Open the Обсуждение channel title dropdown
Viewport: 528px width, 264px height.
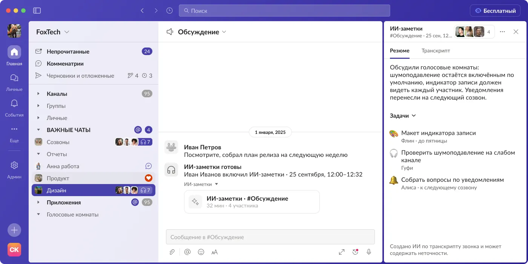(x=202, y=32)
